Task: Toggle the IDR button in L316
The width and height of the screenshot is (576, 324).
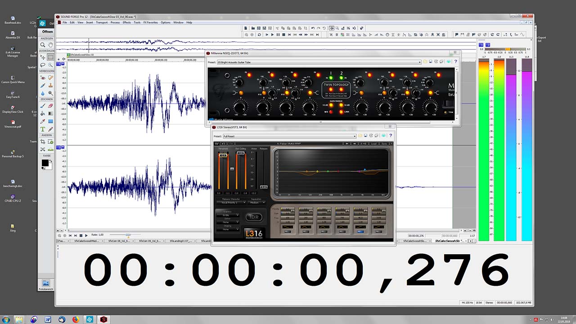Action: (x=254, y=217)
